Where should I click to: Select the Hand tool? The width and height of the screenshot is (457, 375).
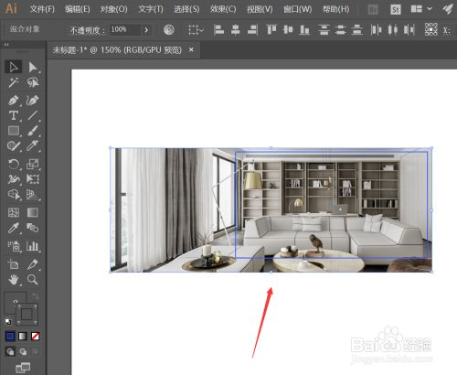click(14, 279)
